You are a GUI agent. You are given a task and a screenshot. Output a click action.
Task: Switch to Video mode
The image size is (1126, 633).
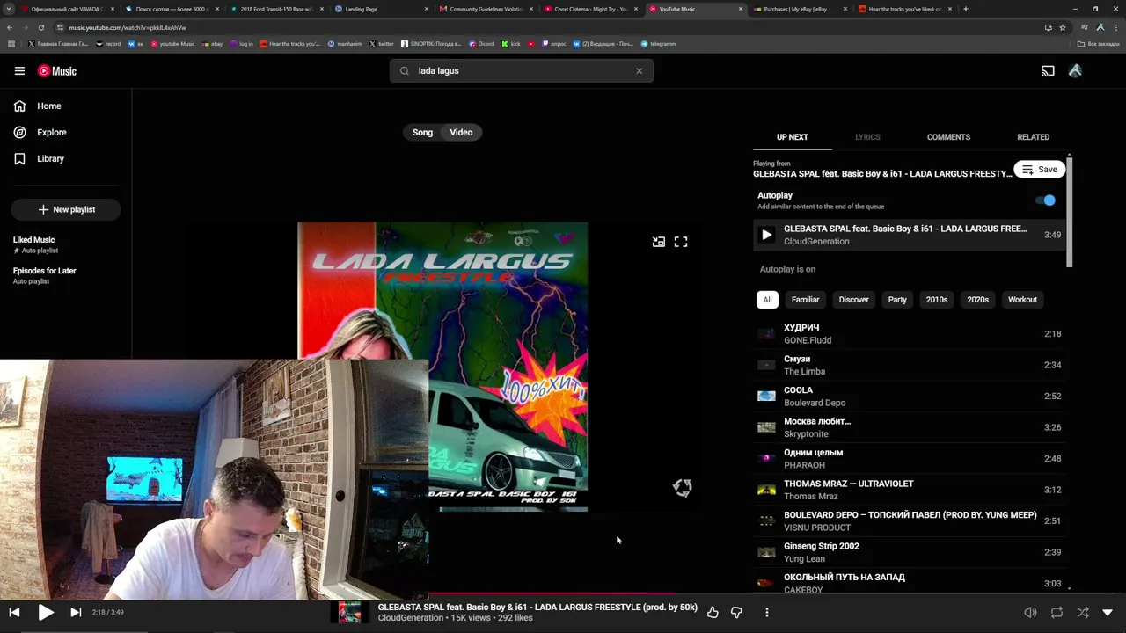tap(461, 133)
